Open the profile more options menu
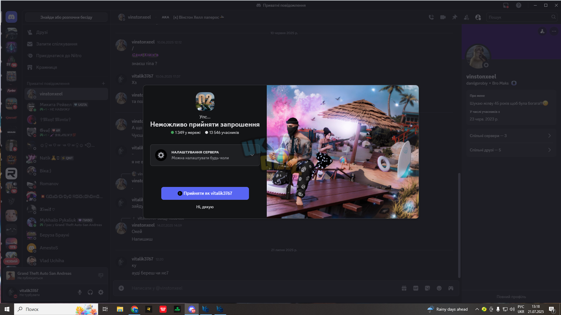 (x=554, y=32)
